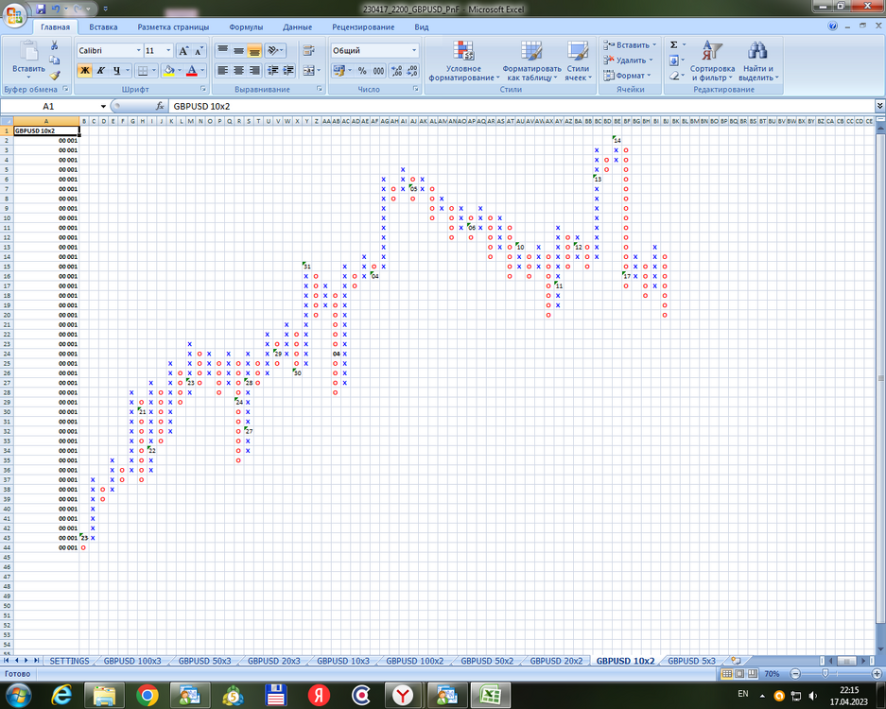Decrease font size with small A
The width and height of the screenshot is (886, 709).
199,51
